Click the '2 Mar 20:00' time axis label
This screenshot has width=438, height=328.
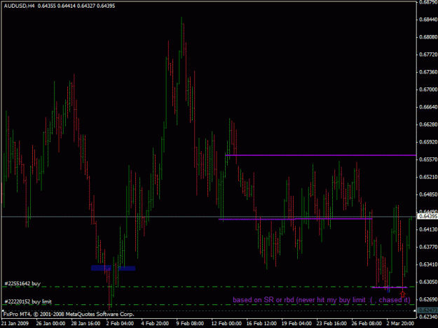click(x=400, y=323)
